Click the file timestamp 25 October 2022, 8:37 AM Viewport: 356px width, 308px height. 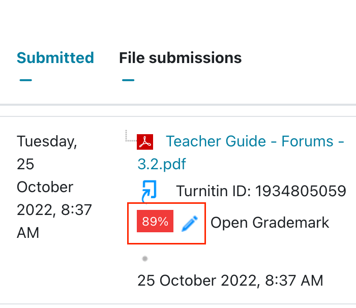230,280
